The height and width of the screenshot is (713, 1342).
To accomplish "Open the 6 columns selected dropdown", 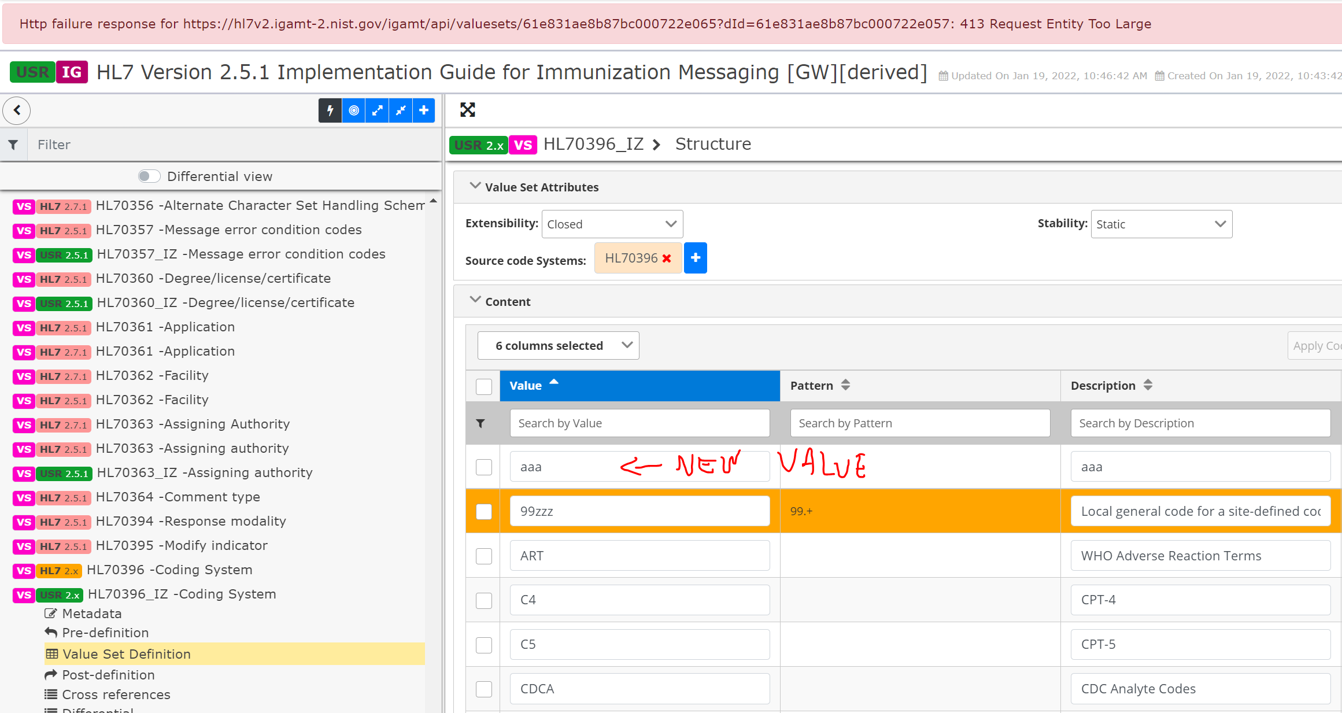I will point(558,346).
